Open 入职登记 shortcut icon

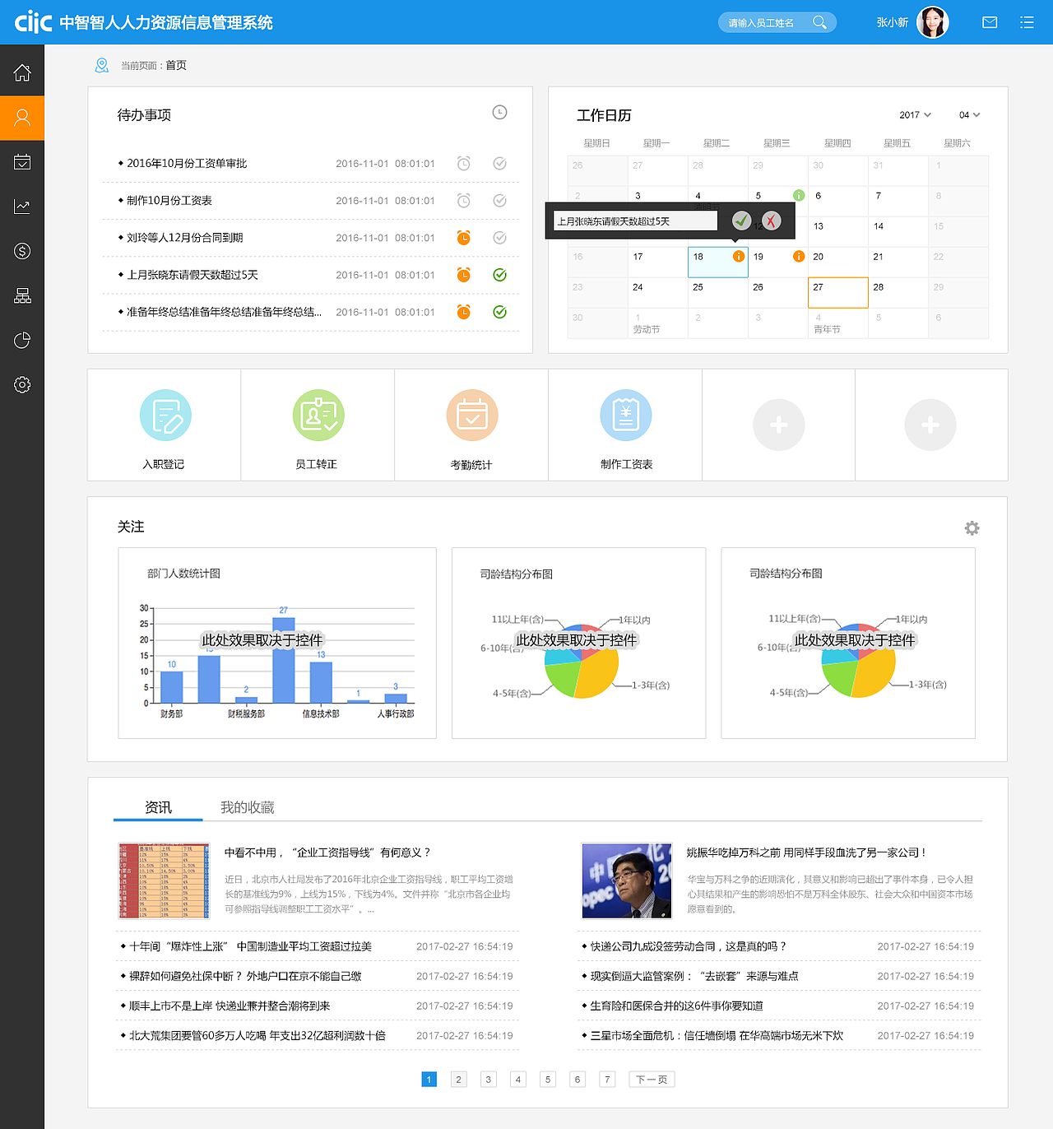tap(165, 415)
